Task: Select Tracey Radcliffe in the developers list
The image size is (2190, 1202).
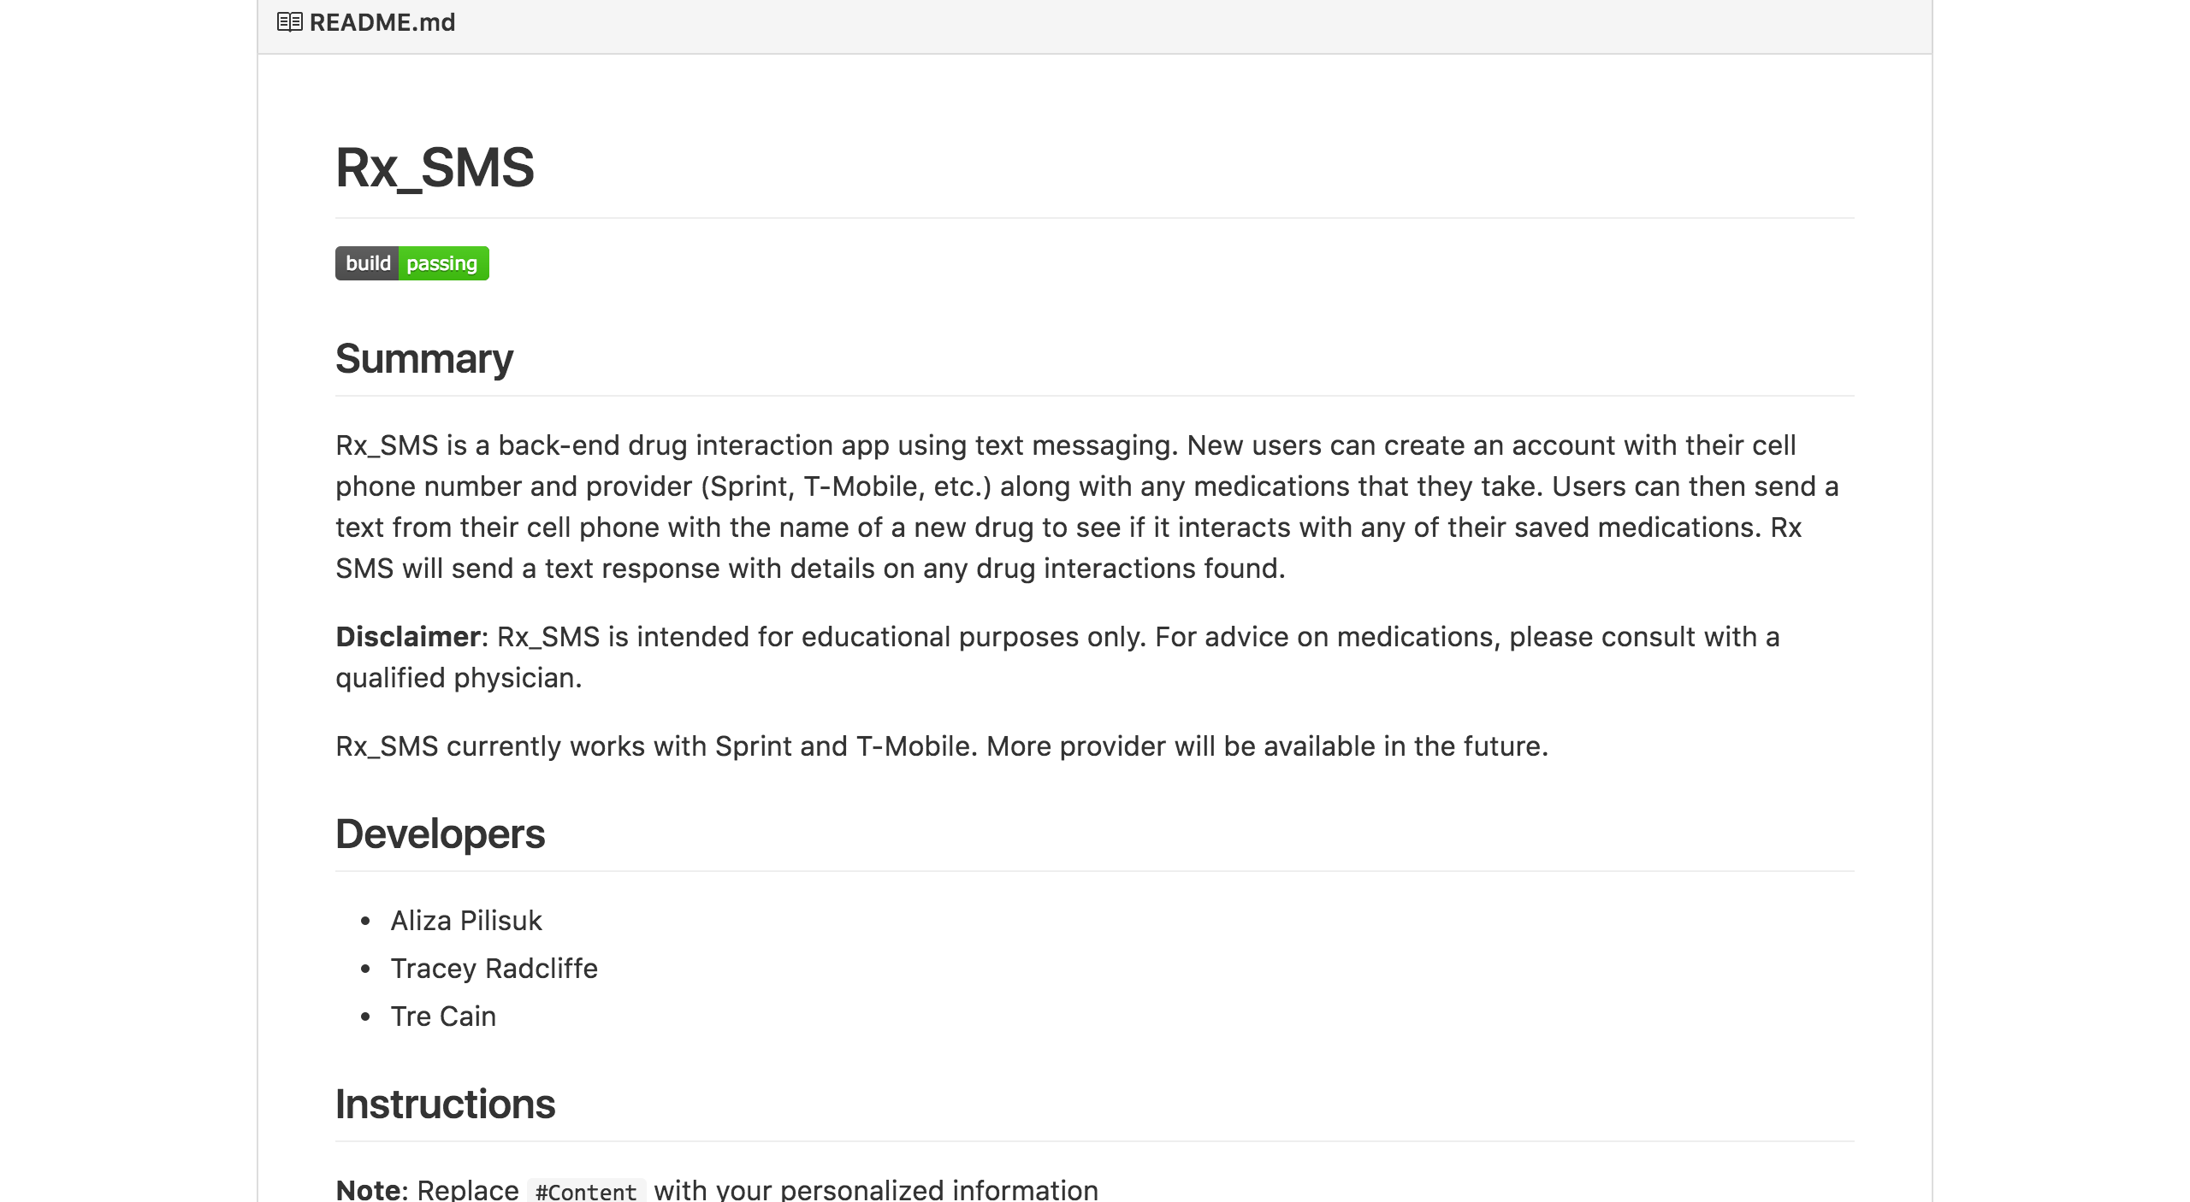Action: pos(494,969)
